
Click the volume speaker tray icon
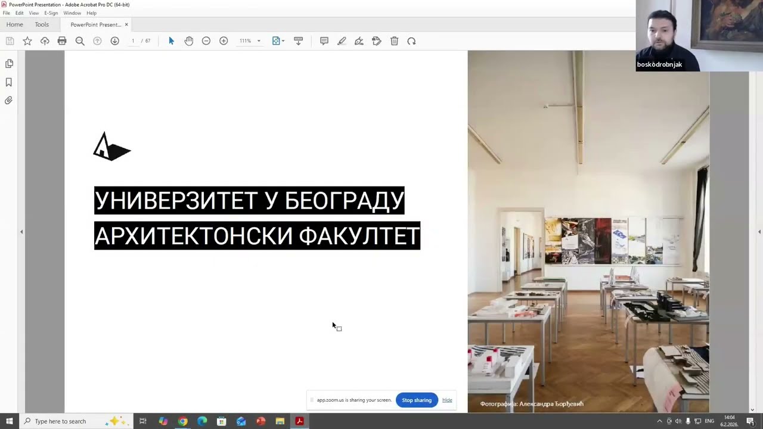pos(678,421)
